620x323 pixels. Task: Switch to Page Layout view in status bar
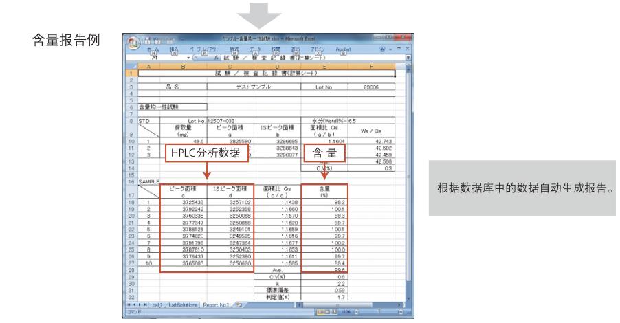pyautogui.click(x=327, y=312)
